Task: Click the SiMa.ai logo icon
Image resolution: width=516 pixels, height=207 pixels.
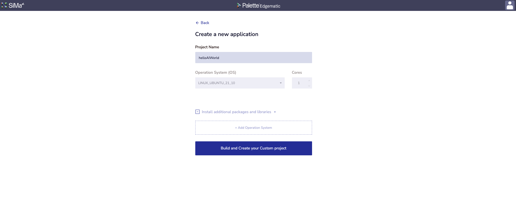Action: point(4,6)
